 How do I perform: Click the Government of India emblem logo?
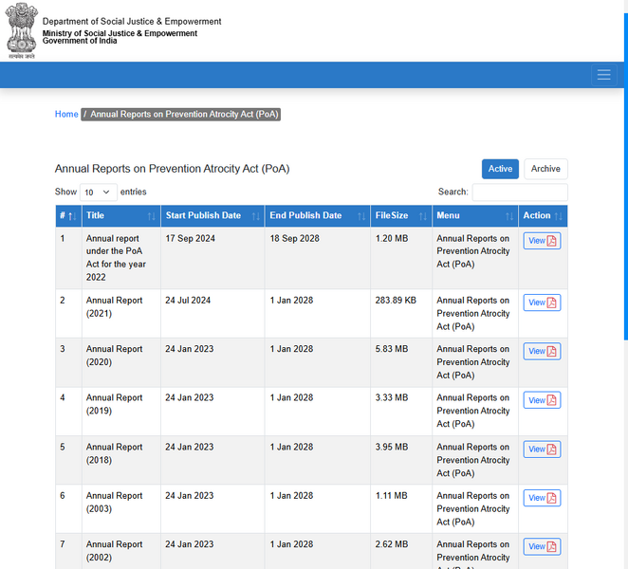(x=21, y=31)
